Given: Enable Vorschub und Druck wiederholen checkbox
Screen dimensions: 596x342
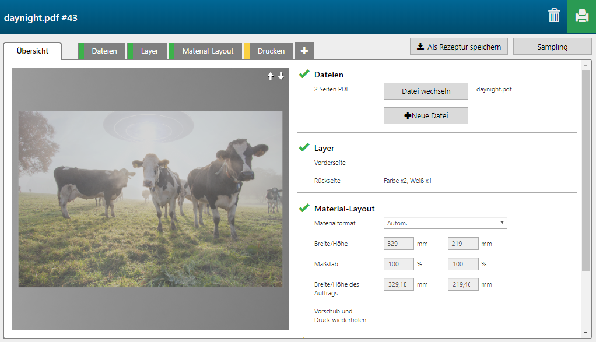Looking at the screenshot, I should 389,311.
